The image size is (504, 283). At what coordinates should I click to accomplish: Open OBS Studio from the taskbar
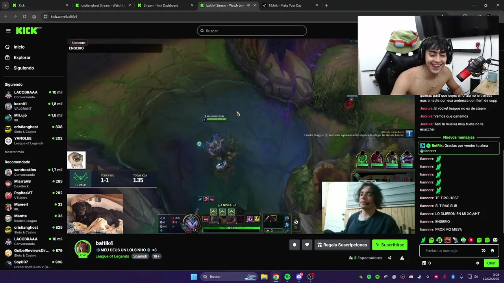point(311,277)
